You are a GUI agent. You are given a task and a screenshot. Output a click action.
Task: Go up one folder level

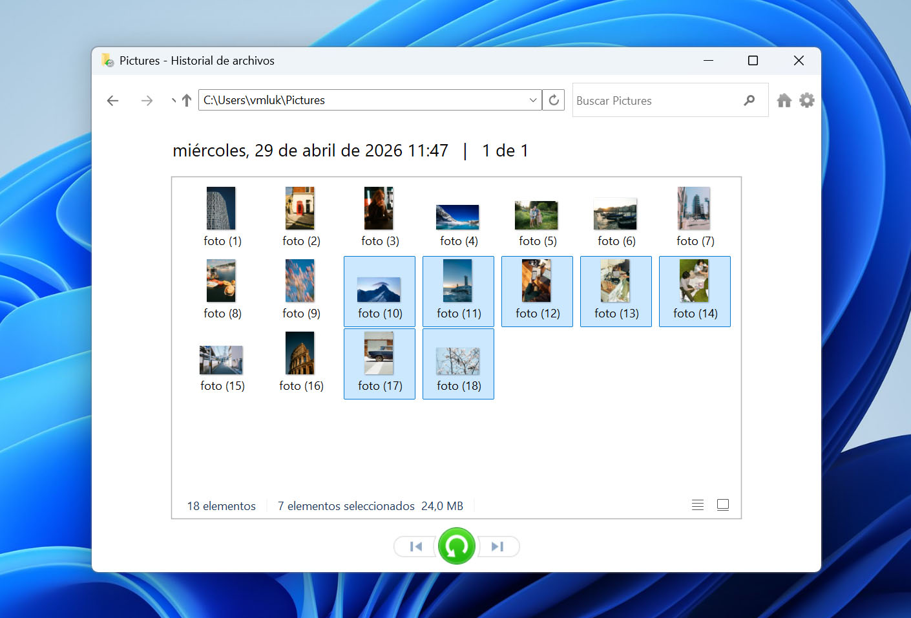(187, 100)
